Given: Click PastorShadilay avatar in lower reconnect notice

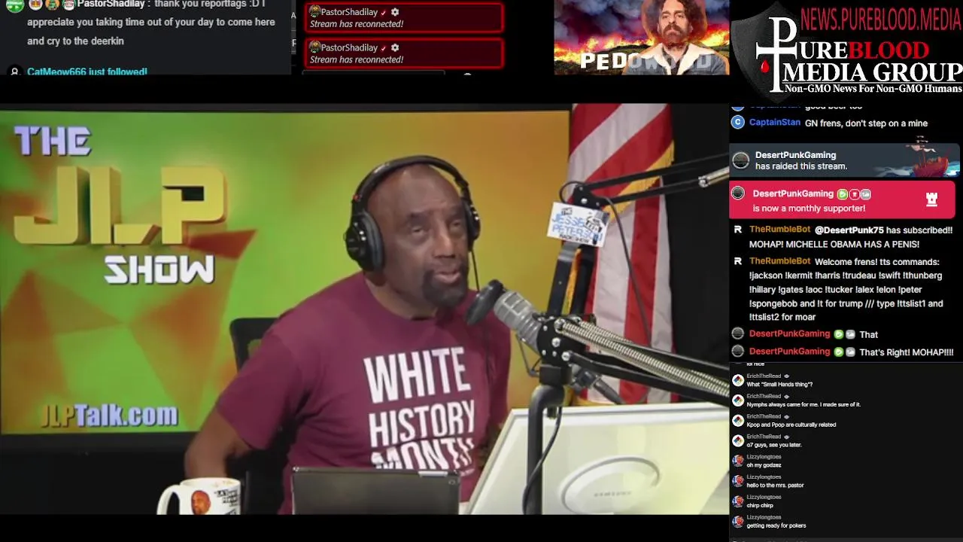Looking at the screenshot, I should [x=314, y=47].
